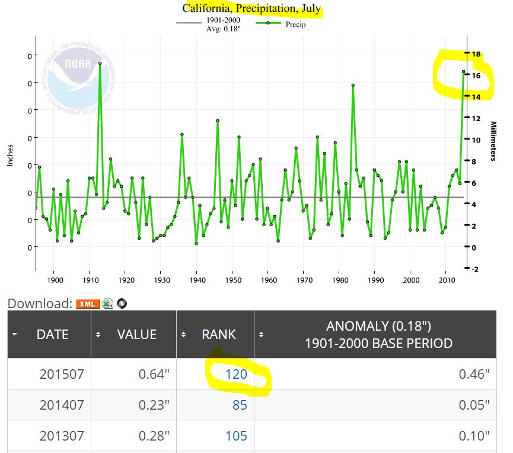
Task: Click the 2015 data point peak
Action: (464, 72)
